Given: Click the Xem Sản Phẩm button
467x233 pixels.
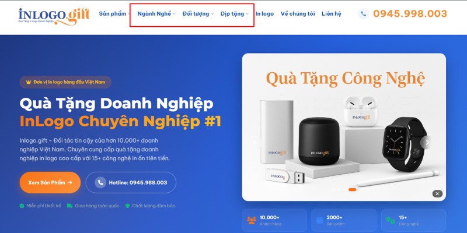Looking at the screenshot, I should pyautogui.click(x=50, y=182).
